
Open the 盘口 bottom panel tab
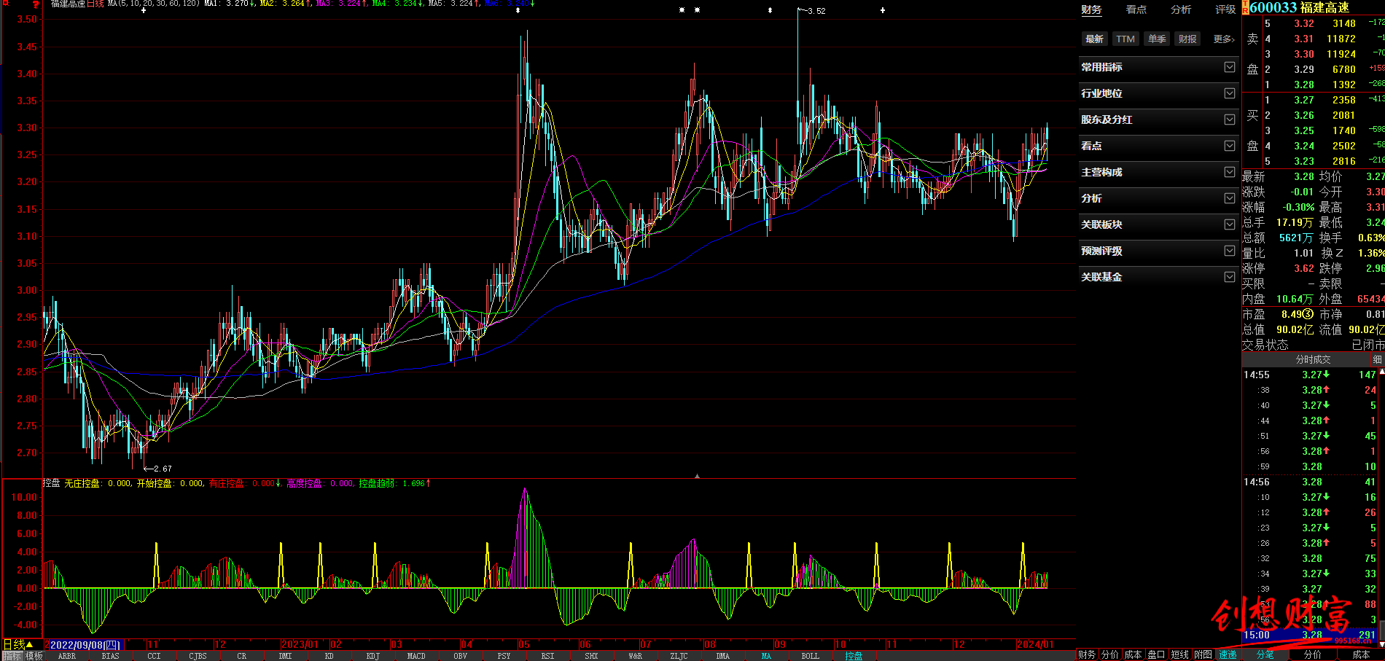[1156, 654]
